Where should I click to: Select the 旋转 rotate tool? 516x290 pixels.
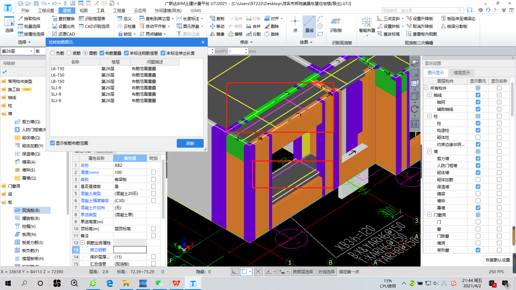point(272,34)
